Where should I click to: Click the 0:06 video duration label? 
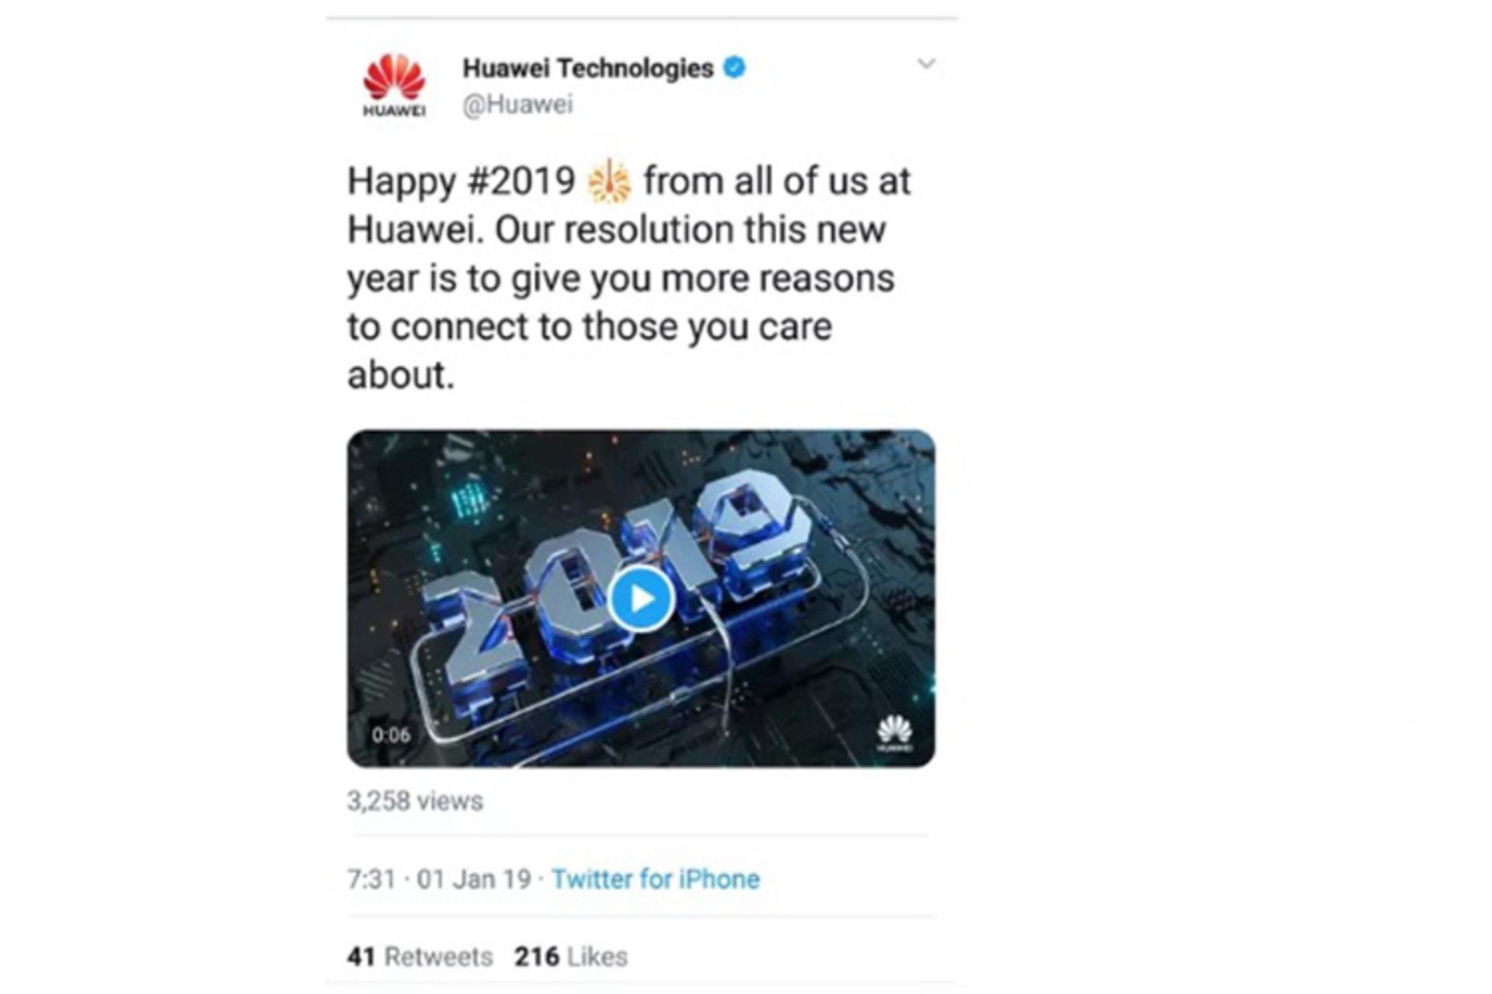(391, 735)
